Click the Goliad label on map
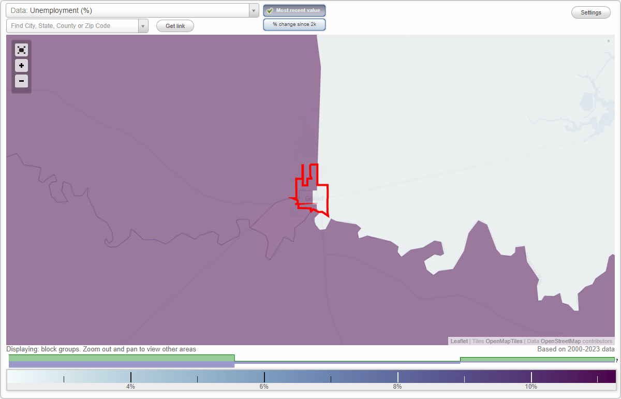The width and height of the screenshot is (621, 399). click(314, 199)
